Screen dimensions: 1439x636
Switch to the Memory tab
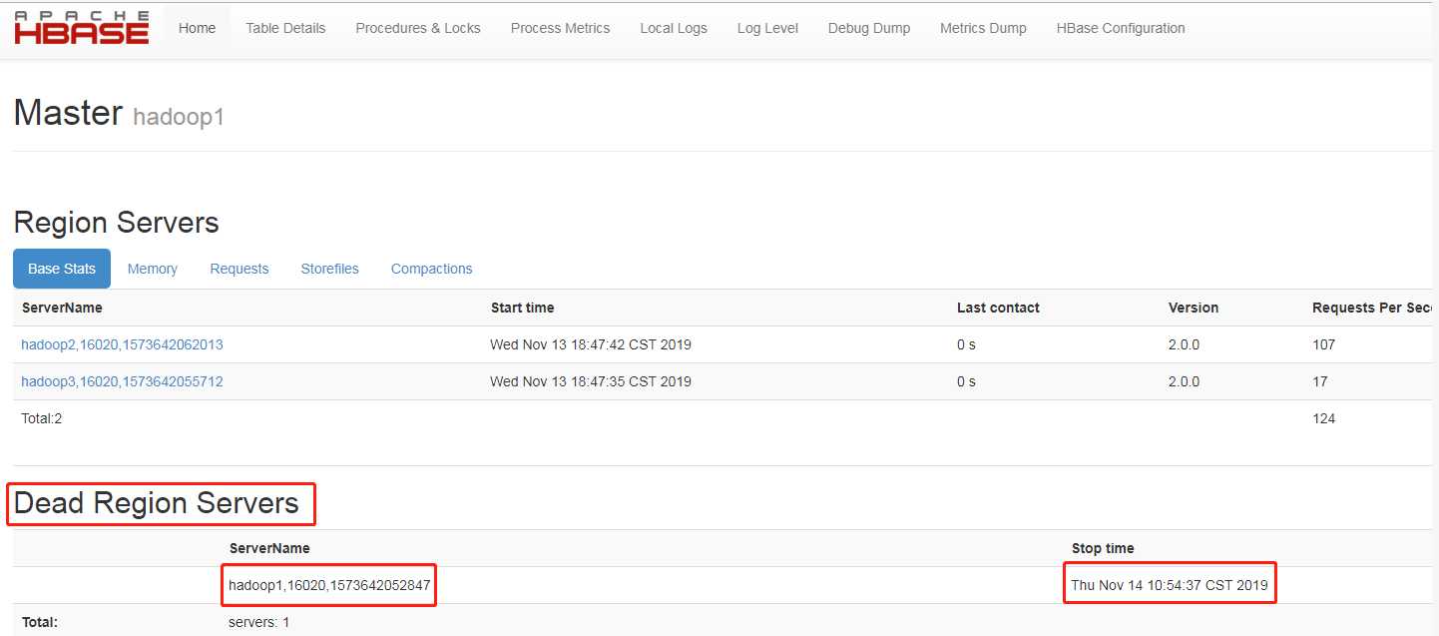pyautogui.click(x=153, y=269)
